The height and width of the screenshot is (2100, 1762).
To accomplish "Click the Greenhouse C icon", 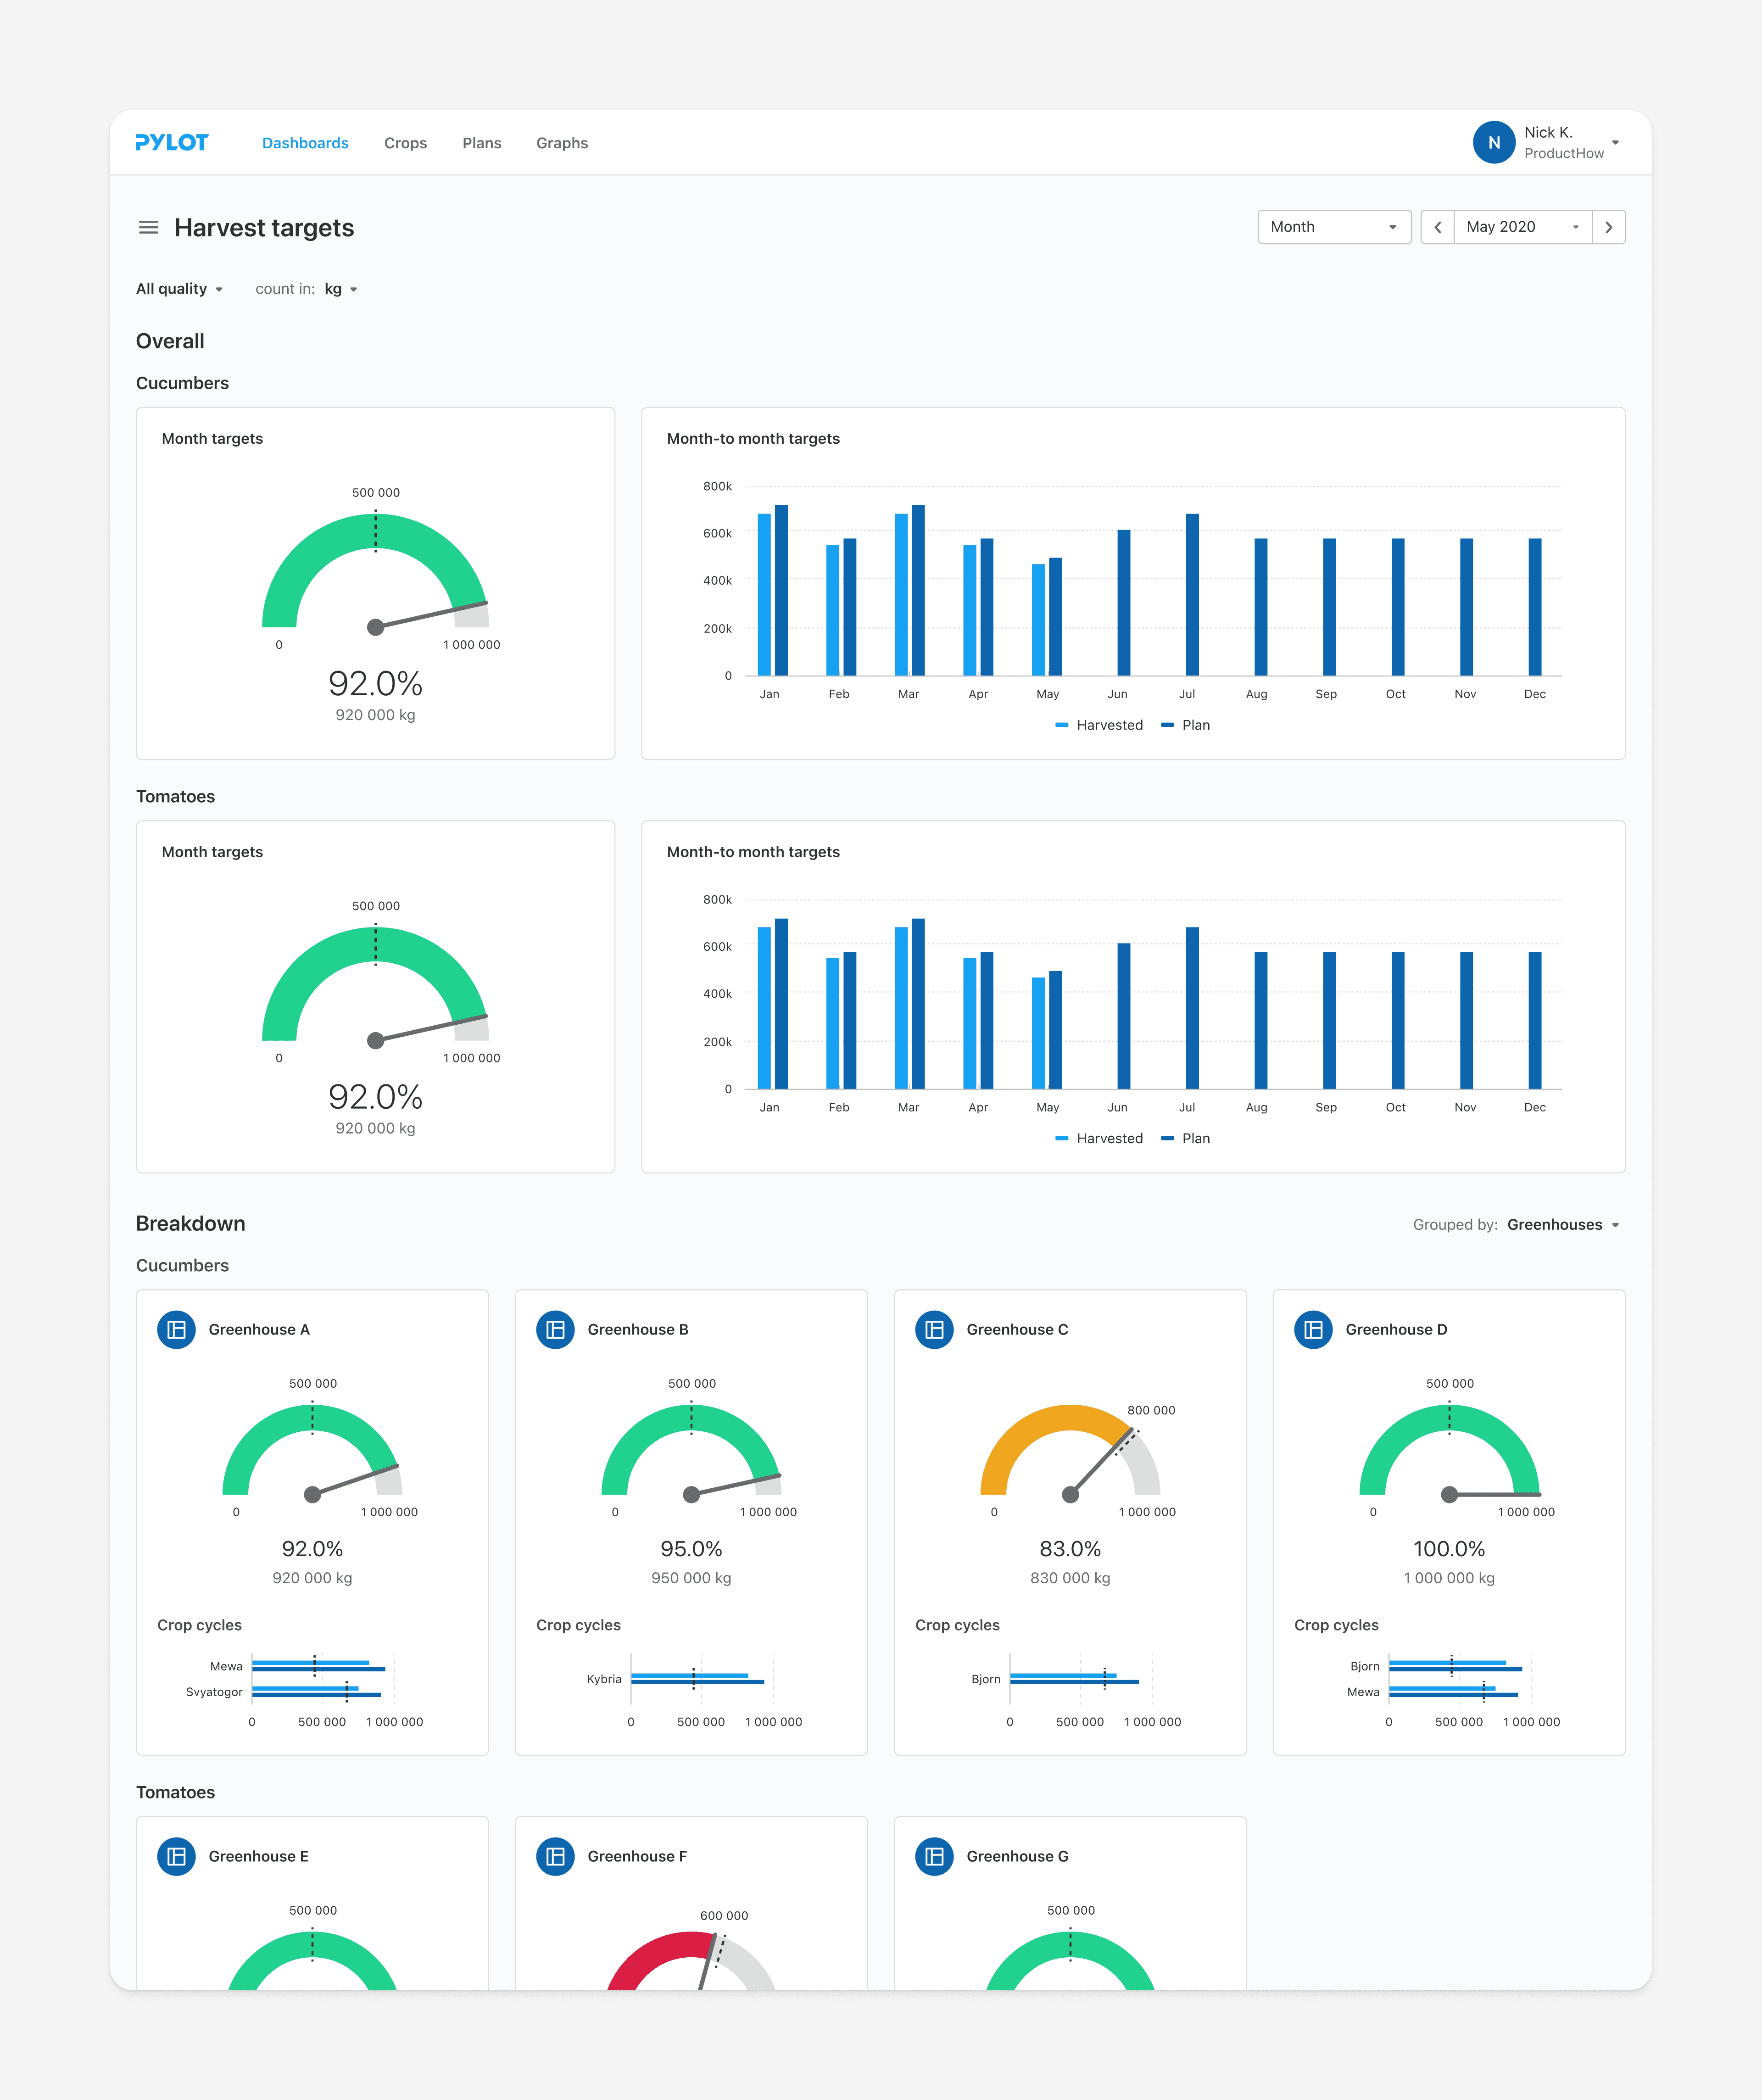I will point(935,1329).
